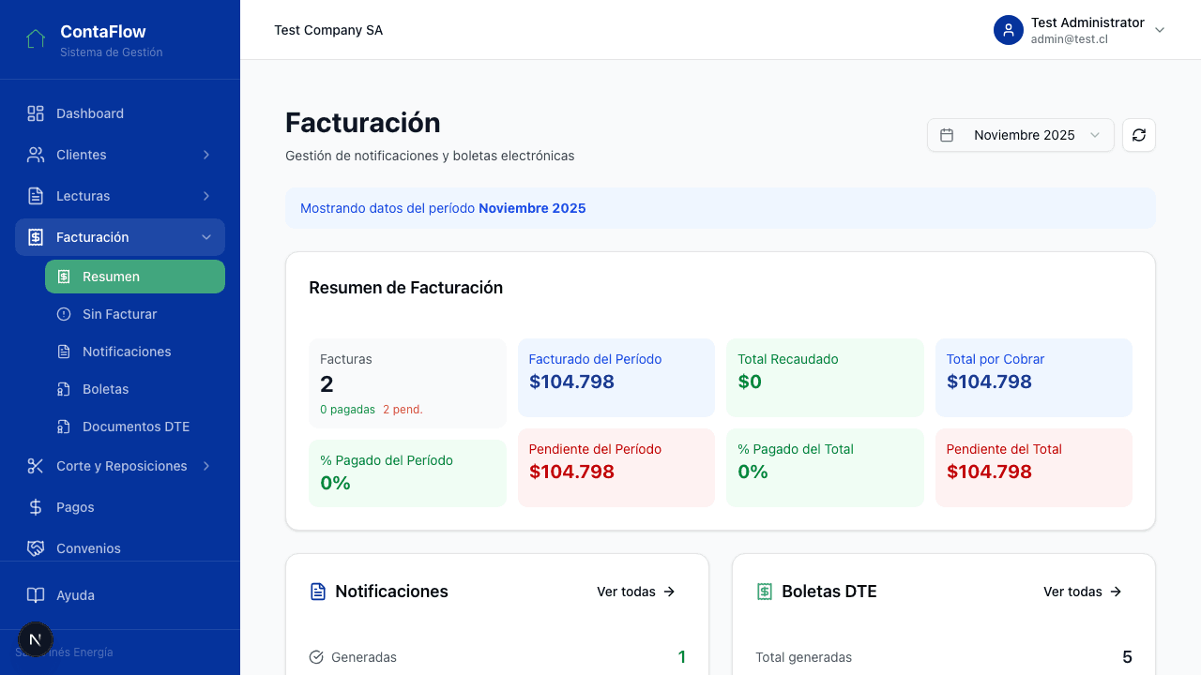Viewport: 1201px width, 675px height.
Task: Click the Sin Facturar alert icon
Action: 64,314
